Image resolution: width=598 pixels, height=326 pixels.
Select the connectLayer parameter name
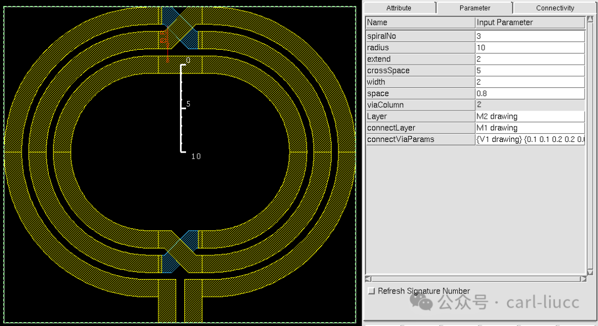[x=420, y=128]
